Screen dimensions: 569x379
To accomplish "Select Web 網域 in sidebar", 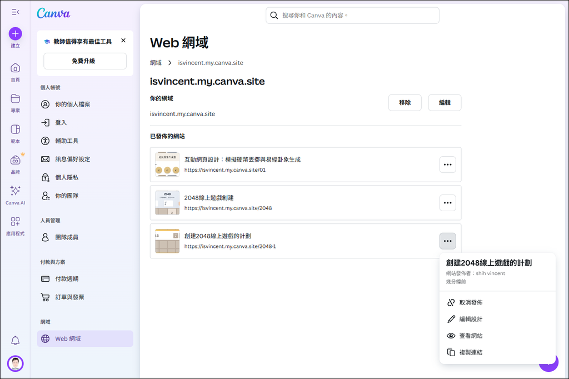I will coord(85,338).
